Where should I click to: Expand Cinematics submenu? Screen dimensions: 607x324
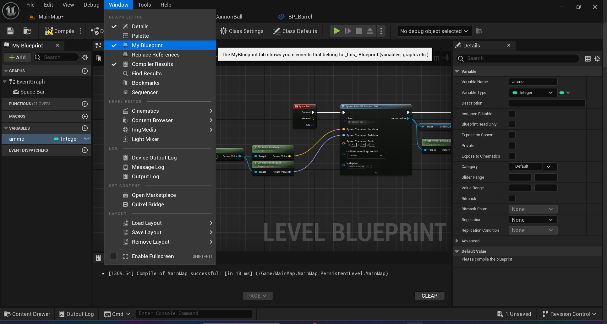(x=160, y=111)
